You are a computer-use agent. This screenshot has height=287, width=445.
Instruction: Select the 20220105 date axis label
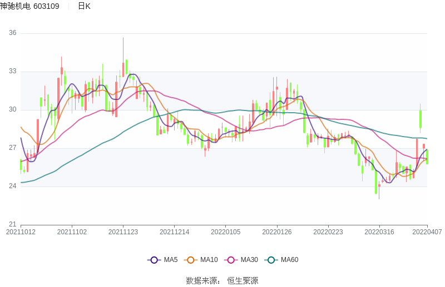coord(225,232)
